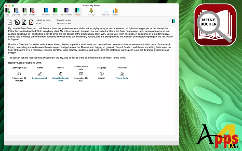
Task: Click the 'Listening Length' heading
Action: 19,68
